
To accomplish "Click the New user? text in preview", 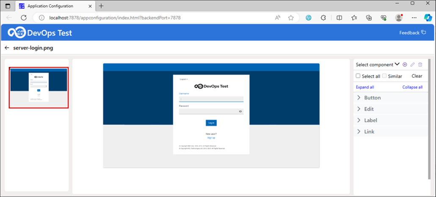I will click(211, 134).
